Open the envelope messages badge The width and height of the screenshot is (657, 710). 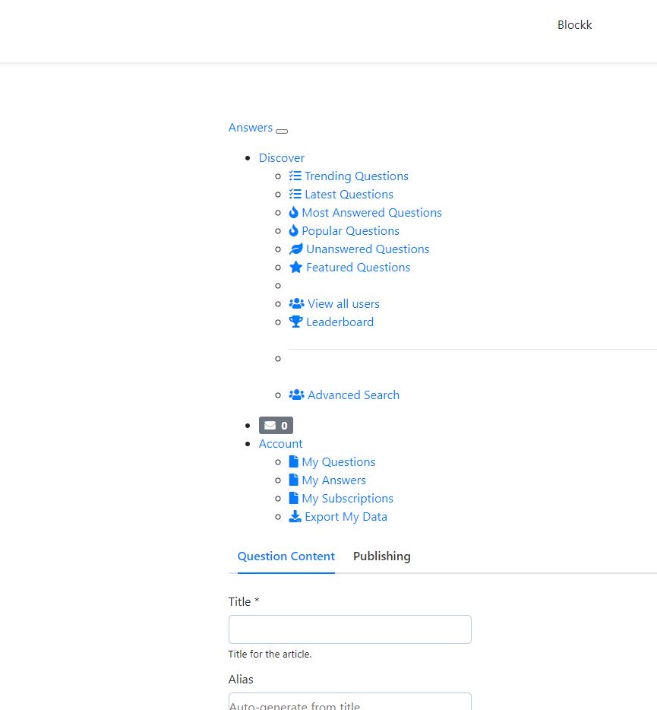click(x=276, y=426)
